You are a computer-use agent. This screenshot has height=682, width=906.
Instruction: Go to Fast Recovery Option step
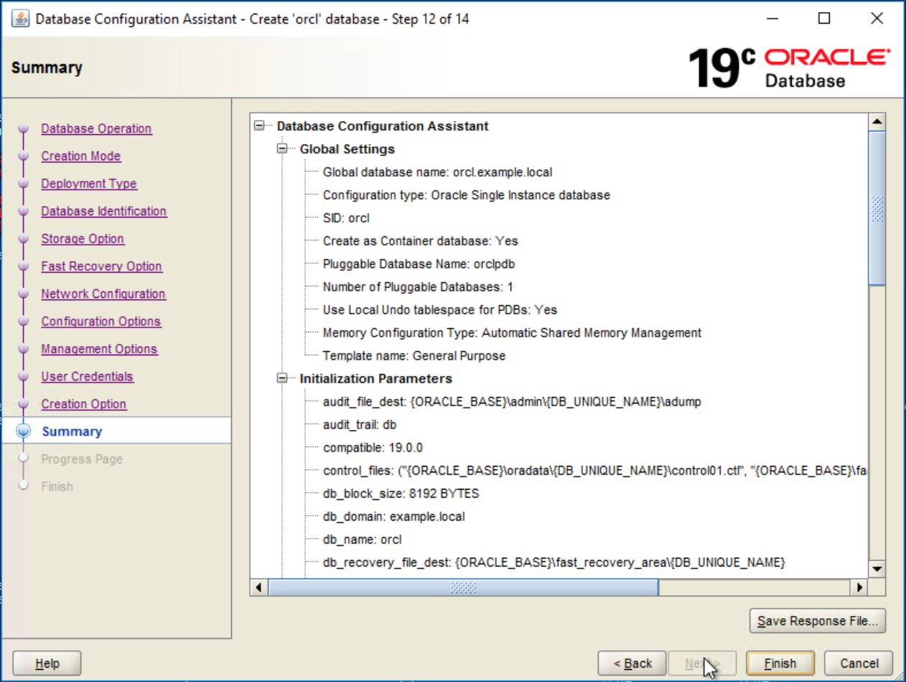click(102, 266)
